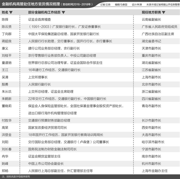Image resolution: width=180 pixels, height=179 pixels.
Task: Select the 上交所理事长 experience text
Action: tap(38, 77)
